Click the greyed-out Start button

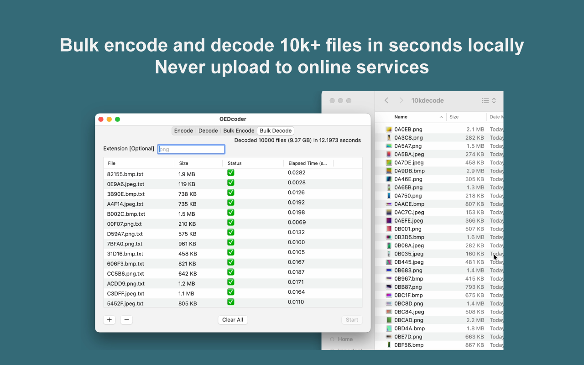(352, 320)
